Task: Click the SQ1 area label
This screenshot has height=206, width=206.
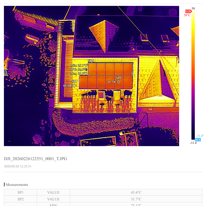Action: point(91,61)
